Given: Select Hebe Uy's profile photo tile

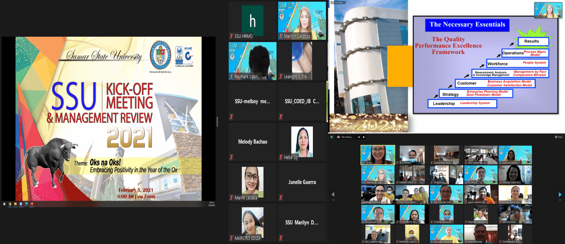Looking at the screenshot, I should [302, 142].
